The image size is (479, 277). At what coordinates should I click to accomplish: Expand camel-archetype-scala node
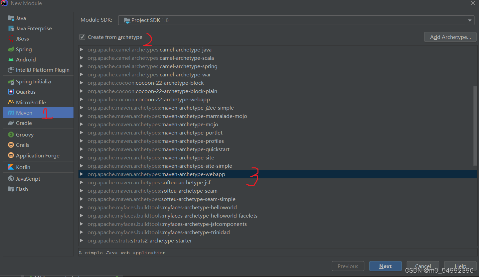[81, 58]
